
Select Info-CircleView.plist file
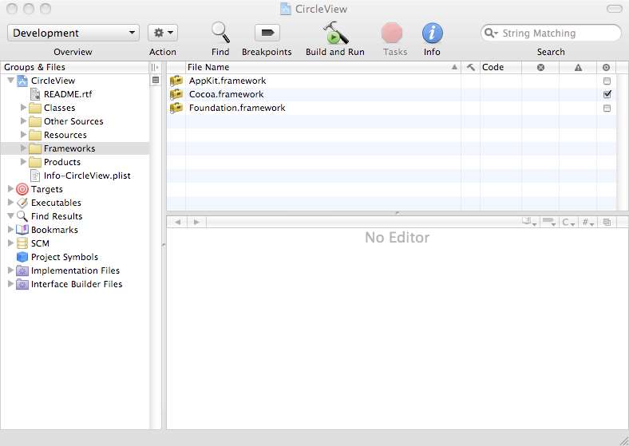86,176
